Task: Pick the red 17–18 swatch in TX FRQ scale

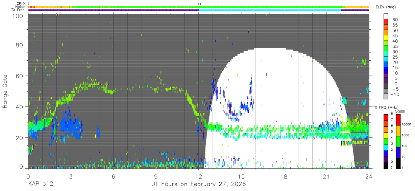Action: point(386,117)
